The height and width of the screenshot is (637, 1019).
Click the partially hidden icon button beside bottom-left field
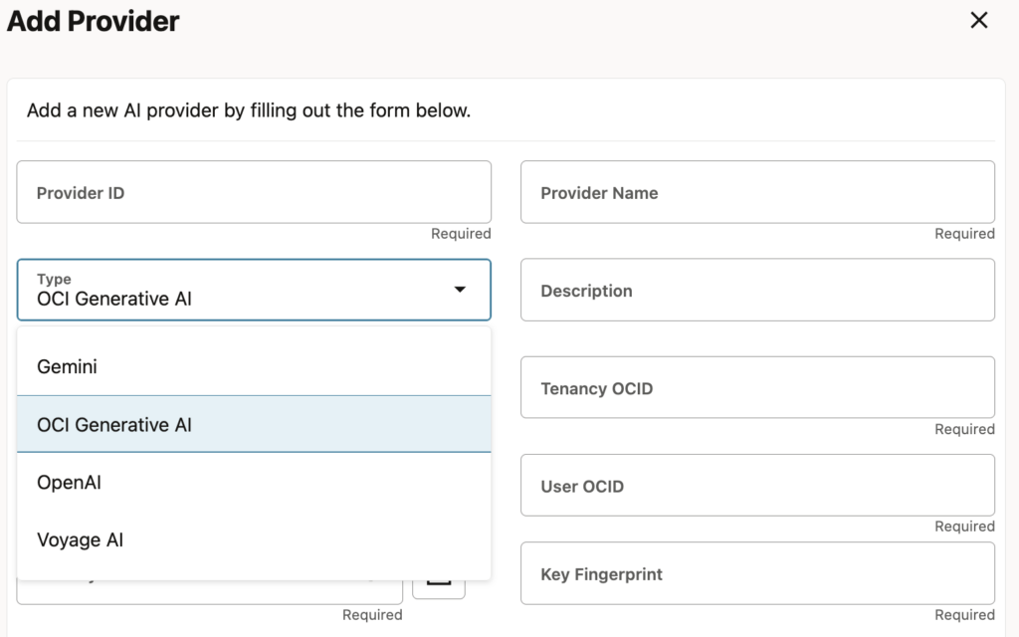(439, 588)
